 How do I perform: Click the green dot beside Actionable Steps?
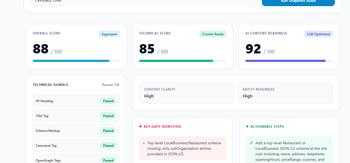247,127
